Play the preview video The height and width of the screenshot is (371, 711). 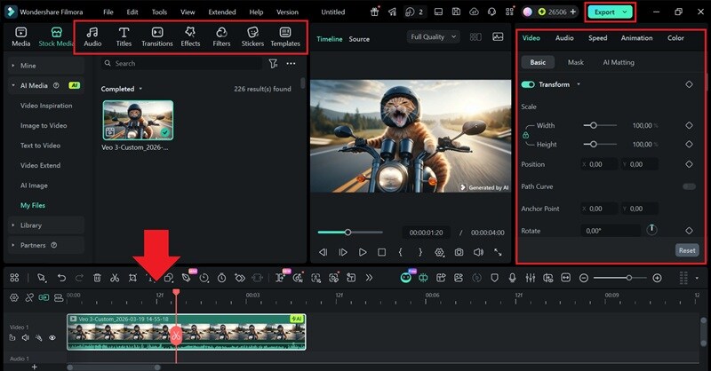[363, 252]
